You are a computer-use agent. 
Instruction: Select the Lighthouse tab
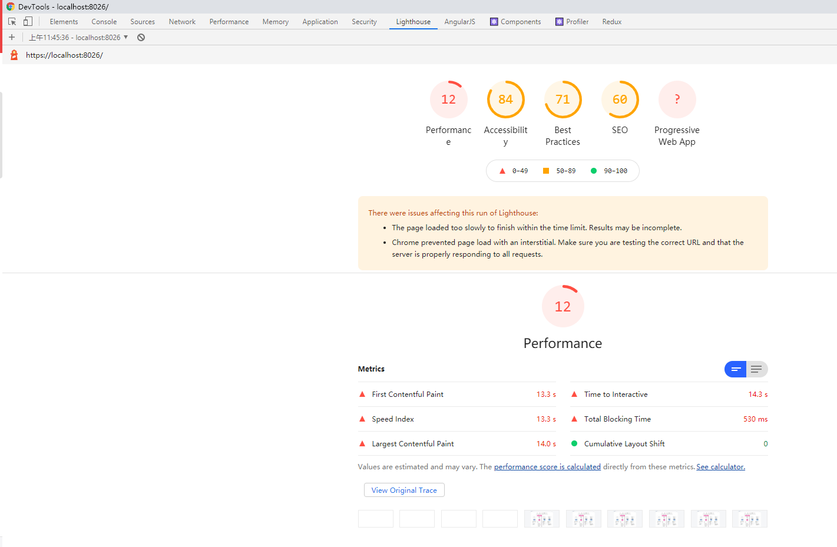(413, 22)
